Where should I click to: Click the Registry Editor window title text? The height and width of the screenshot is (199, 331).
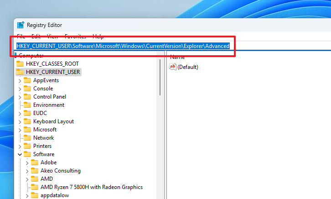tap(44, 25)
